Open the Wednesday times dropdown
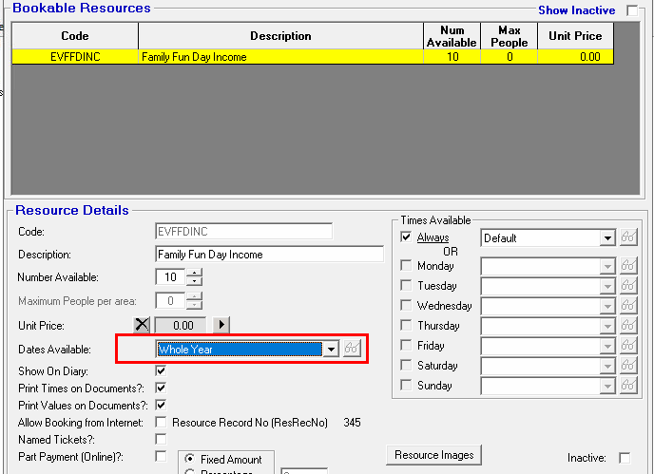The height and width of the screenshot is (474, 654). (607, 306)
